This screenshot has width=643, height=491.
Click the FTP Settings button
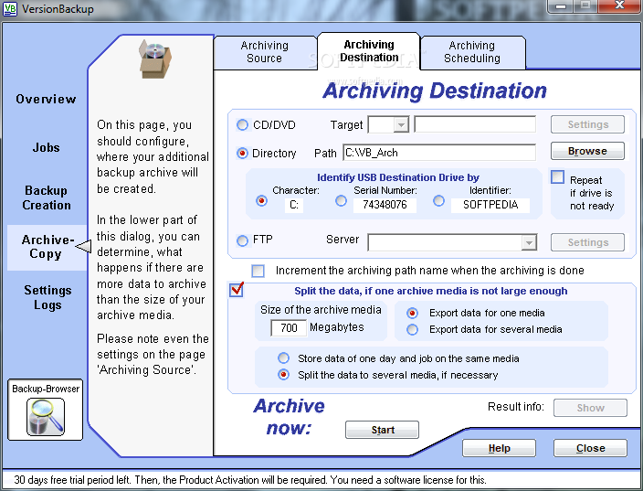[x=587, y=242]
